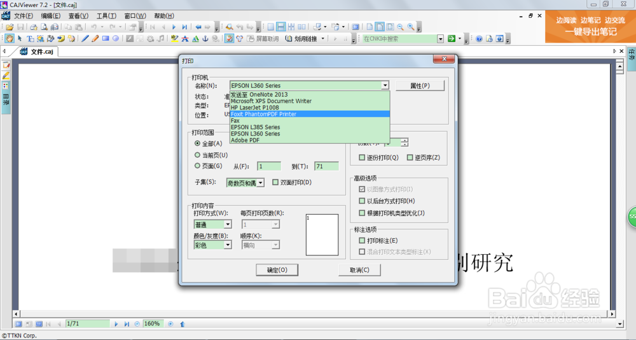This screenshot has height=340, width=636.
Task: Increase copies with stepper up arrow
Action: coord(404,141)
